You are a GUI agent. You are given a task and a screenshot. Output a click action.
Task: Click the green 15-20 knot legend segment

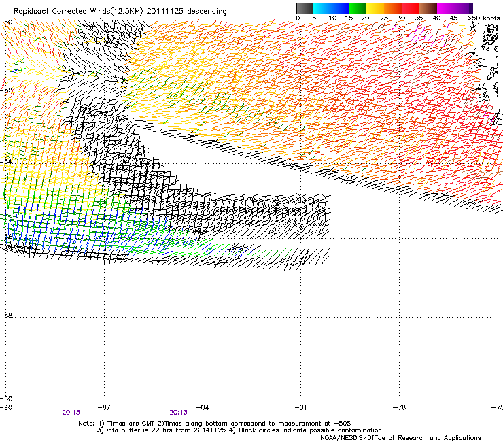pyautogui.click(x=358, y=8)
